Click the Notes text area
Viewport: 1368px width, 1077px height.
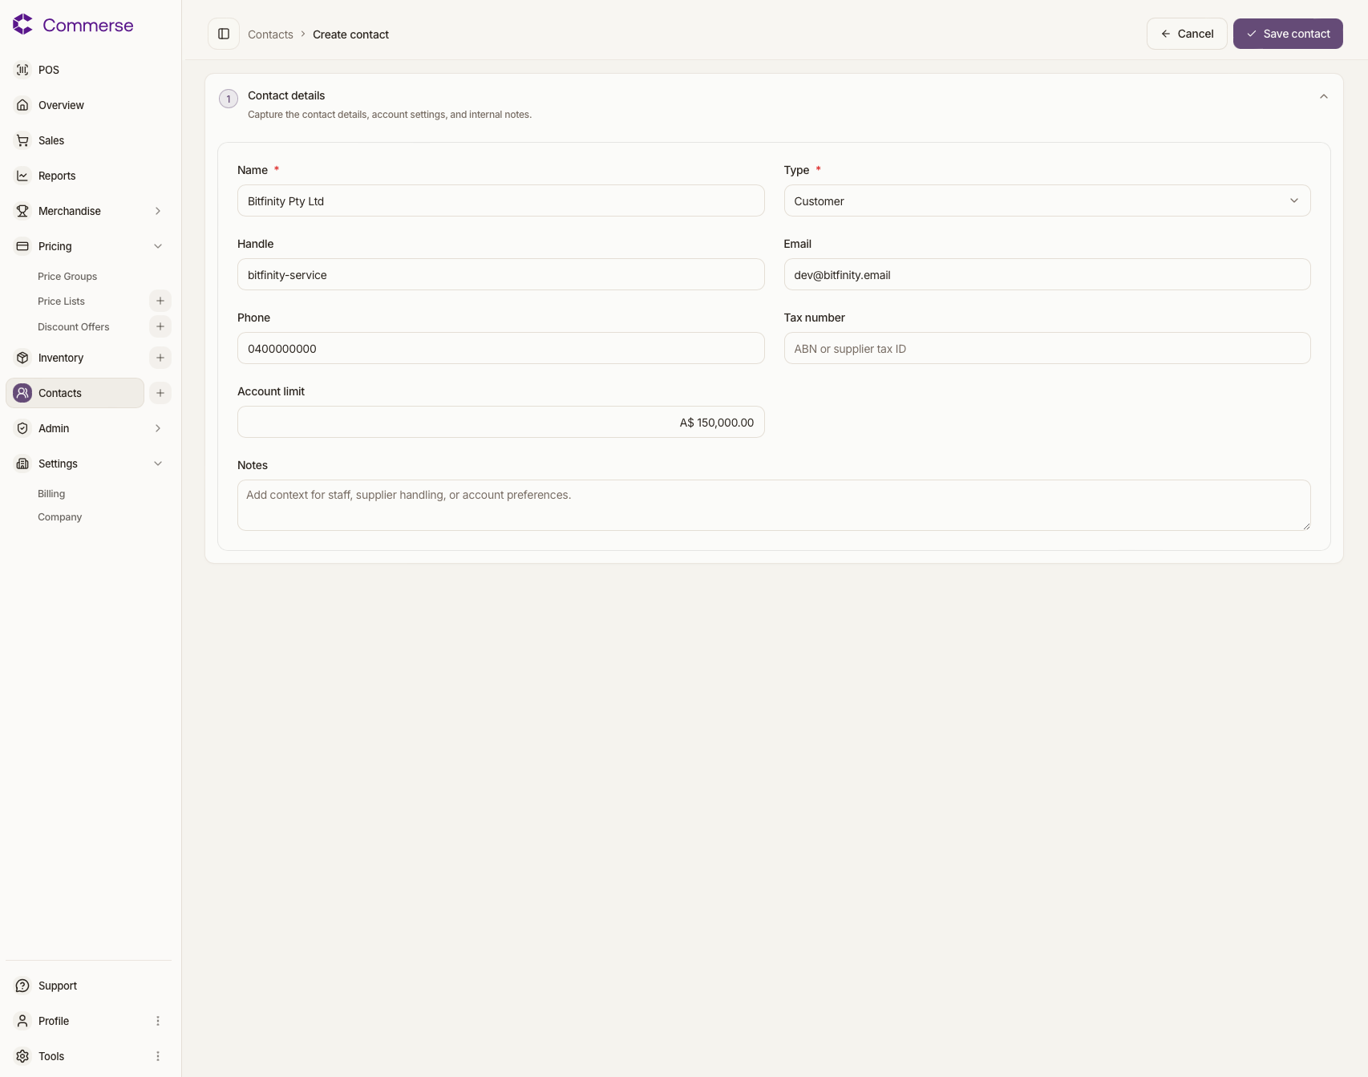click(x=774, y=505)
